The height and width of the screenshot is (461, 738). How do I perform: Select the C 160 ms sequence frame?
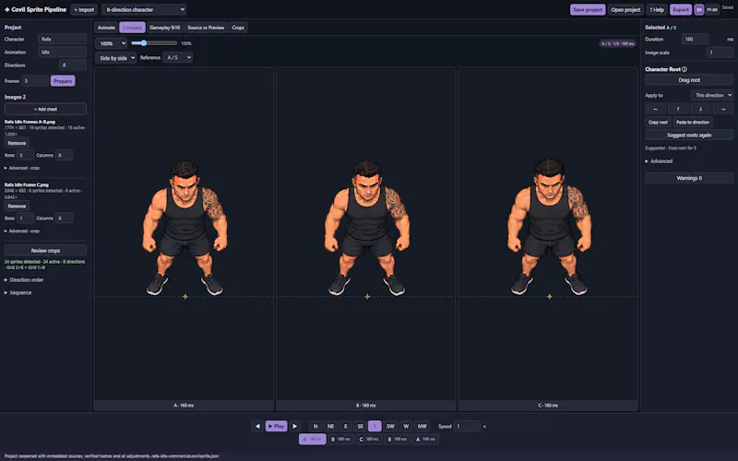368,439
